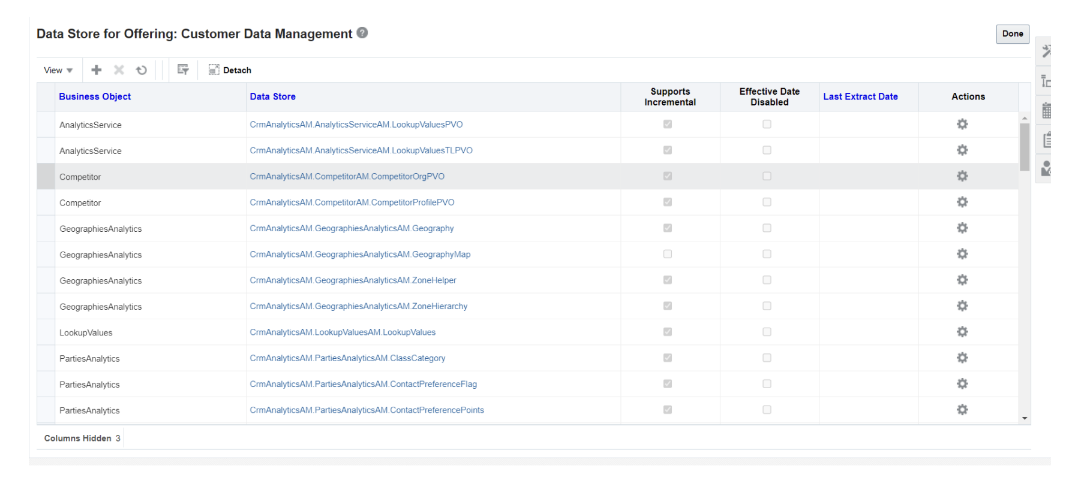Toggle Supports Incremental for CompetitorOrgPVO row
Viewport: 1081px width, 490px height.
click(668, 176)
